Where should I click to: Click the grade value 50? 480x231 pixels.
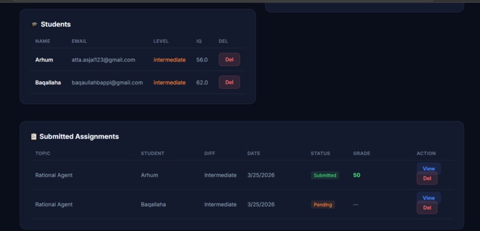pyautogui.click(x=357, y=175)
